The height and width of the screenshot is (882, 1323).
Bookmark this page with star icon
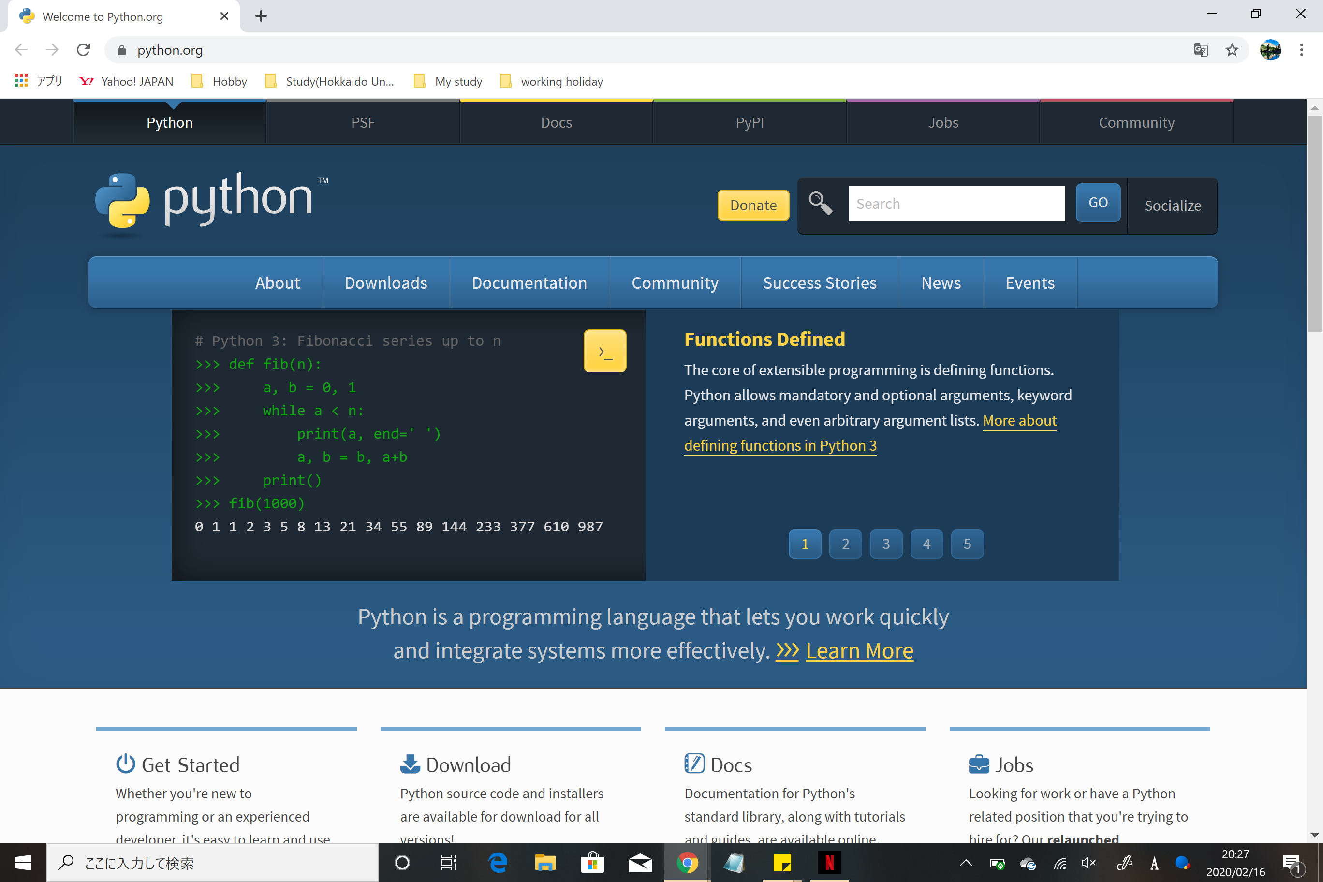coord(1232,50)
